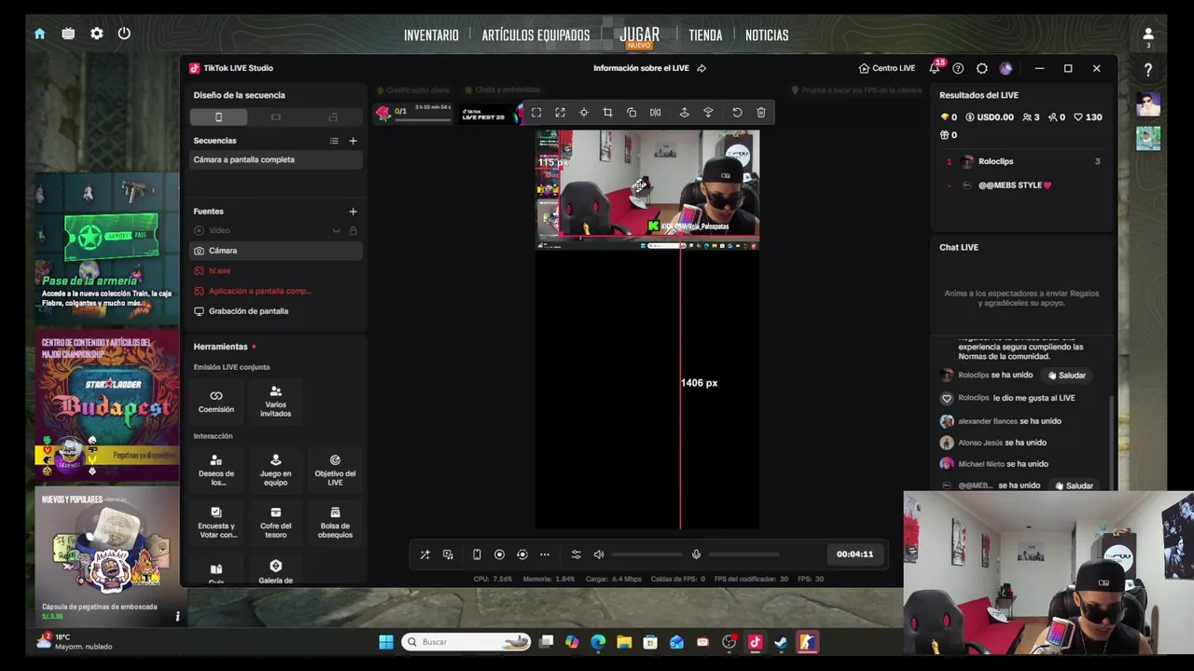Open Cofre del tesoro tool
Viewport: 1194px width, 671px height.
click(x=275, y=523)
